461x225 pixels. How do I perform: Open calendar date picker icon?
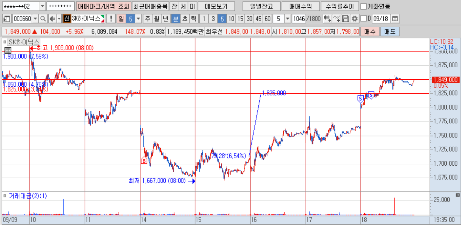(395, 19)
